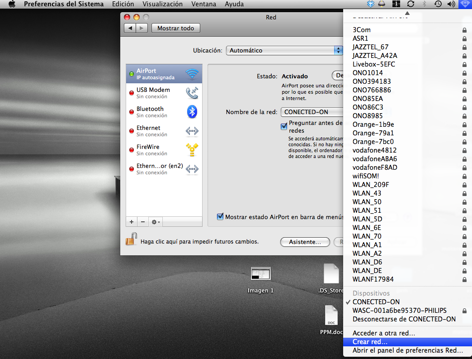Open the Edición menu
The image size is (472, 359).
tap(123, 4)
